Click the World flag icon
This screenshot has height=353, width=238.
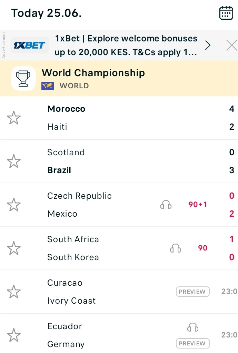48,86
